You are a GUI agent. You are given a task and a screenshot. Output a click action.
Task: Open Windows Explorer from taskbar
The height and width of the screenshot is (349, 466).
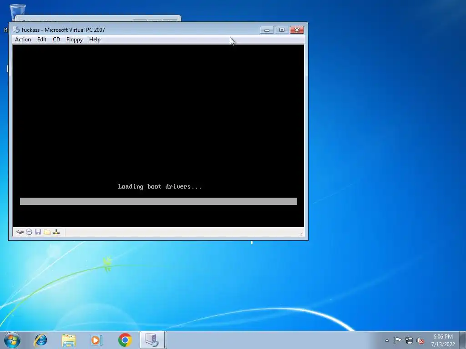click(69, 340)
